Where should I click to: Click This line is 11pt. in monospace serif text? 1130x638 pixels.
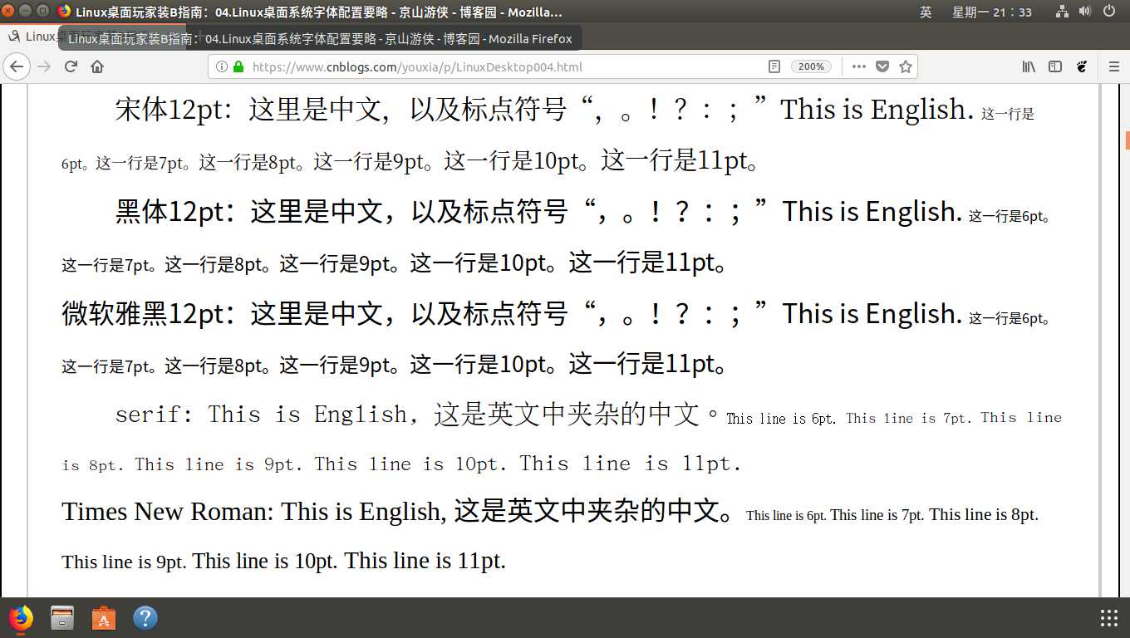coord(631,464)
